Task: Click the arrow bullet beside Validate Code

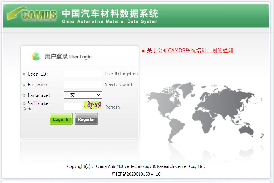Action: 24,103
